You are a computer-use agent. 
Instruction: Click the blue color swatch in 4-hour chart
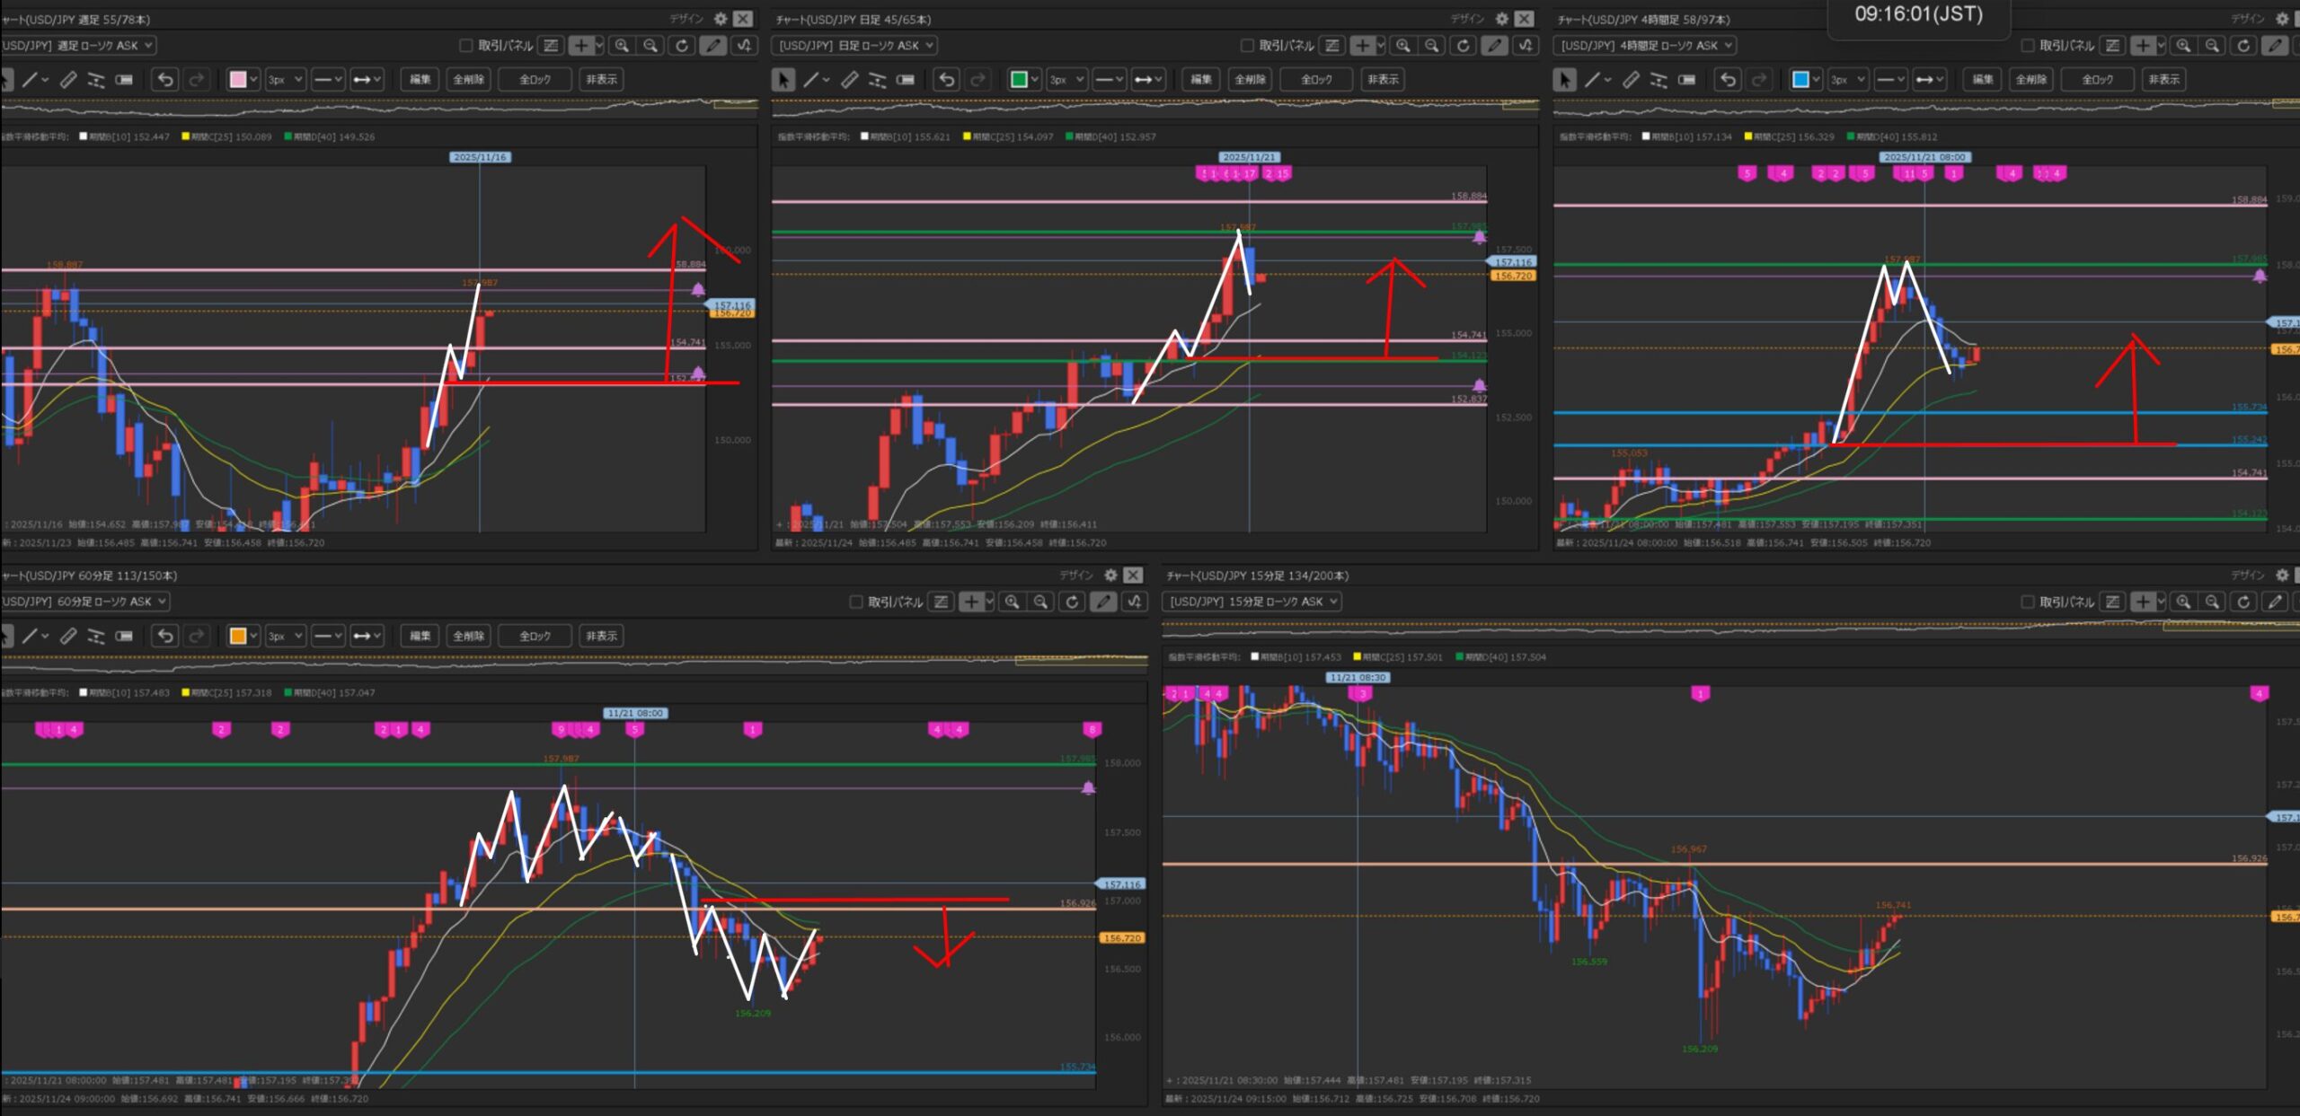(1800, 80)
